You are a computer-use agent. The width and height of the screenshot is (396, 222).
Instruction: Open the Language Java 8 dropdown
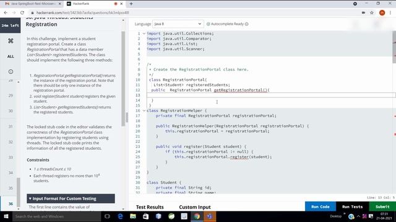point(178,24)
